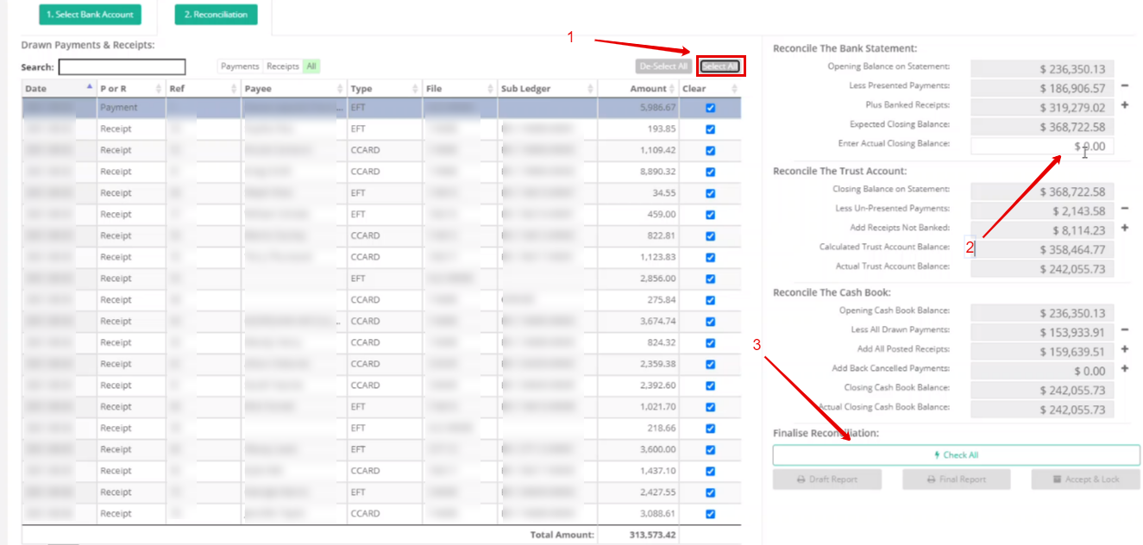1143x545 pixels.
Task: Go to the 1. Select Bank Account step
Action: pyautogui.click(x=90, y=15)
